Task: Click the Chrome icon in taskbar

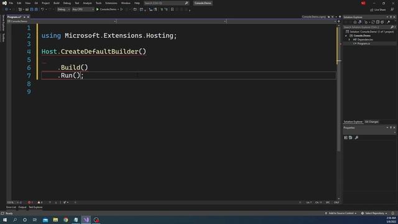Action: click(x=66, y=220)
